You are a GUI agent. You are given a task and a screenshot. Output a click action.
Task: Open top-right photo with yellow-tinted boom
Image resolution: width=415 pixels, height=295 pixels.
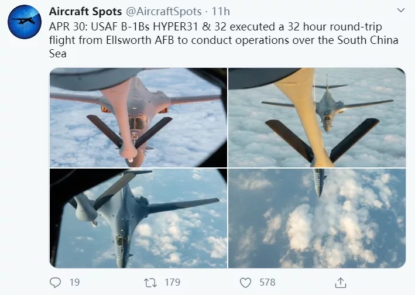pyautogui.click(x=317, y=117)
